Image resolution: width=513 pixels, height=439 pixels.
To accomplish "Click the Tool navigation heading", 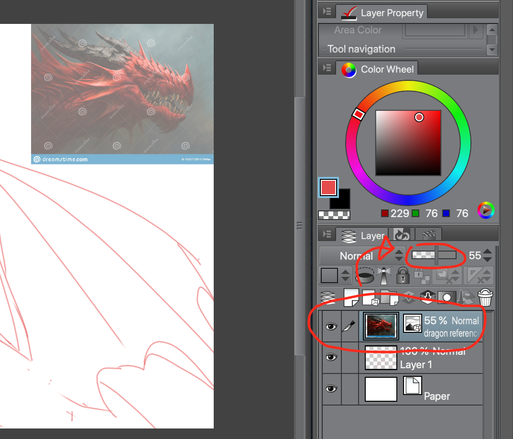I will click(x=361, y=49).
